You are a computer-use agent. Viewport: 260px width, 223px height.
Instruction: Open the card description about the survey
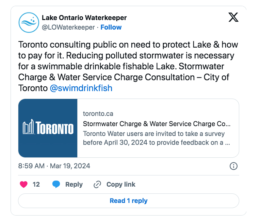[x=157, y=138]
